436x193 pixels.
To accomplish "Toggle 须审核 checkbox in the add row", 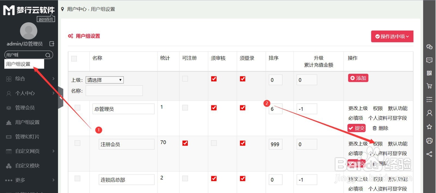I will [214, 79].
